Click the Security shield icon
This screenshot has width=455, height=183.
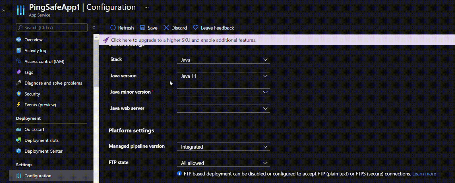pos(19,94)
